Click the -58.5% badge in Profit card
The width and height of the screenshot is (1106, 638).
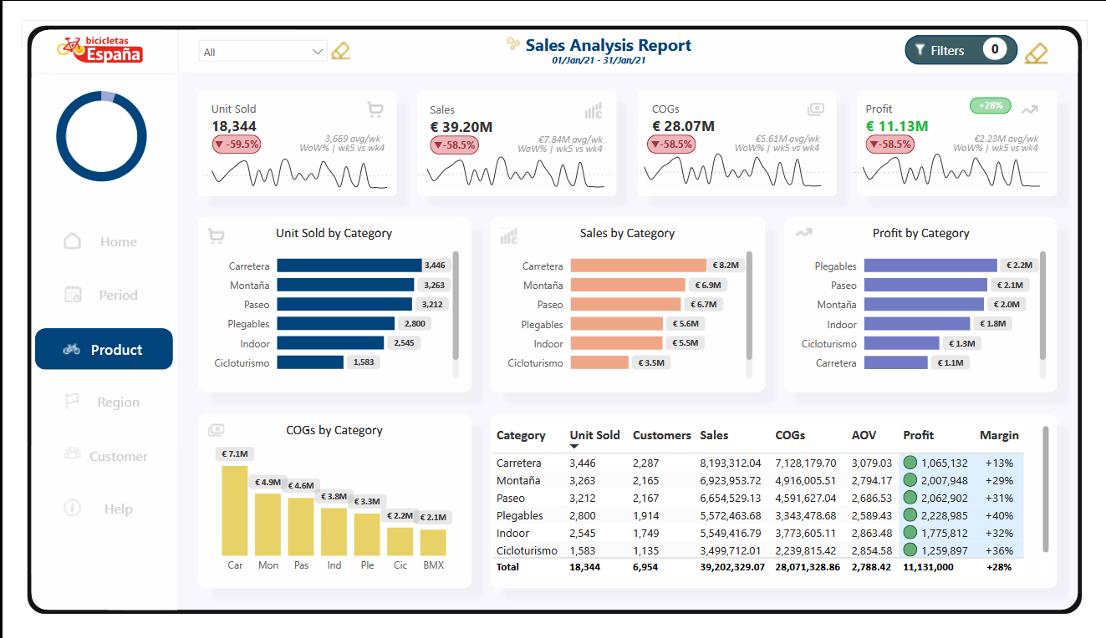pos(890,144)
